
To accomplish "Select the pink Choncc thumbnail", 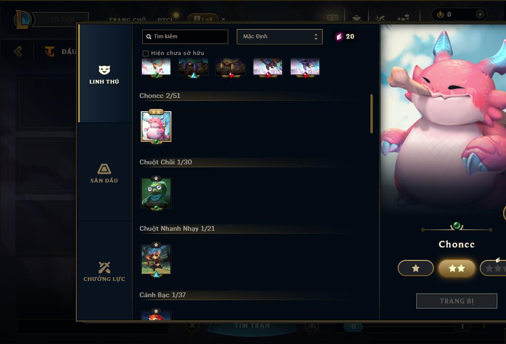I will pos(156,127).
